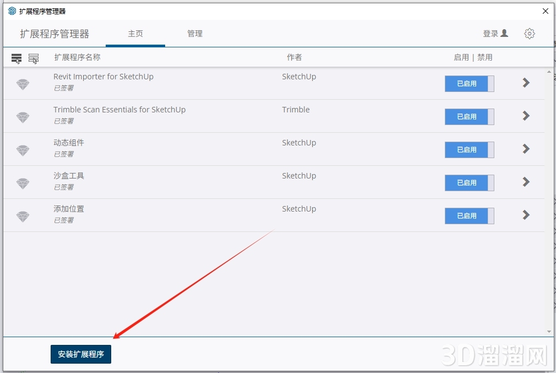Select the 主页 tab
556x373 pixels.
click(x=135, y=34)
